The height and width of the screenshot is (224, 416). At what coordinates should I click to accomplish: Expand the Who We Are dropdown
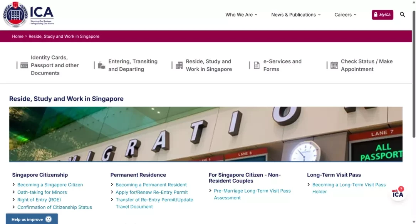[242, 15]
